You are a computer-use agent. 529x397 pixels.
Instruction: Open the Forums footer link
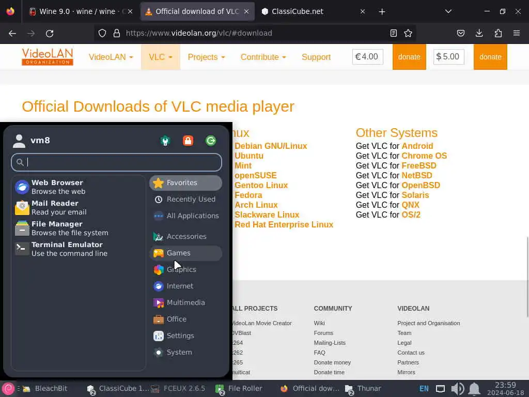[323, 333]
